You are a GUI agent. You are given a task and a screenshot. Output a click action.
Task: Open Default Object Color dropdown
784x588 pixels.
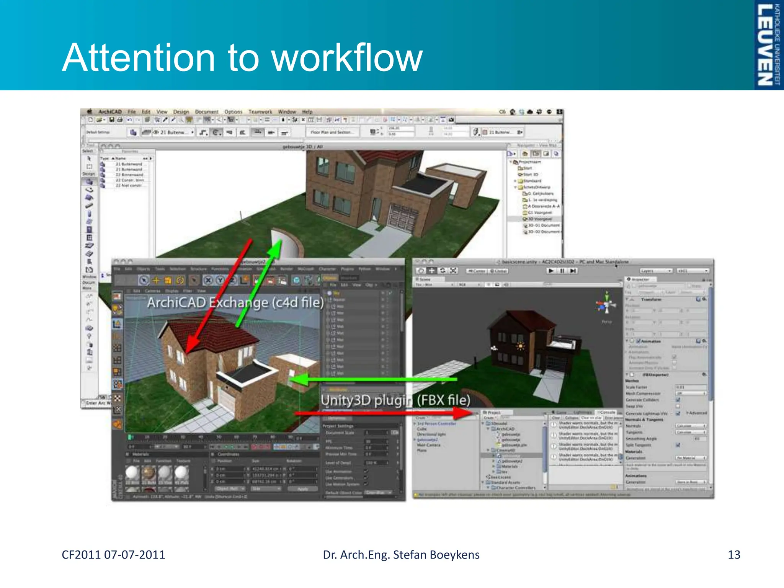[x=378, y=493]
